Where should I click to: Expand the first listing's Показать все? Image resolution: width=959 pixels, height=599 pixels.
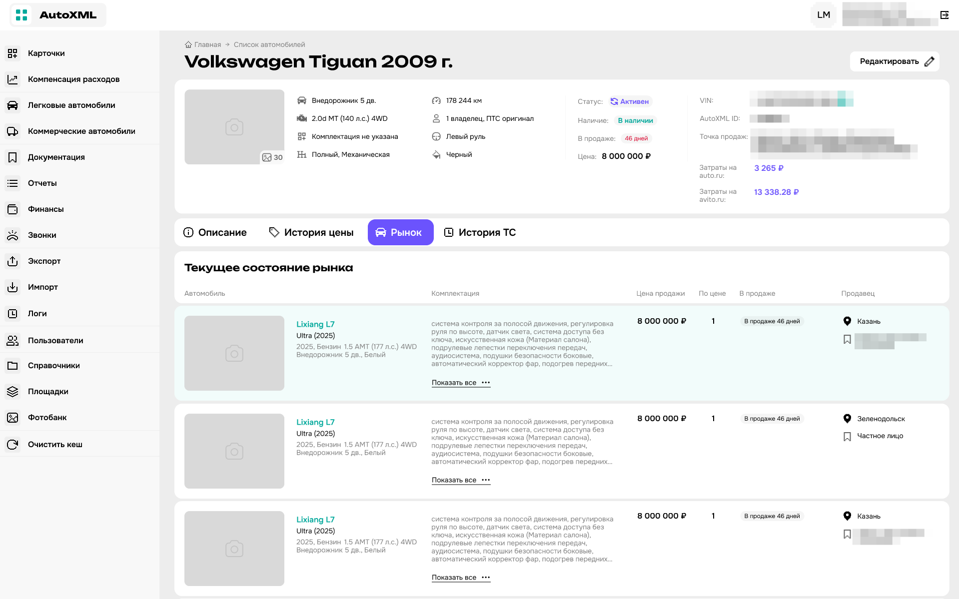(460, 383)
